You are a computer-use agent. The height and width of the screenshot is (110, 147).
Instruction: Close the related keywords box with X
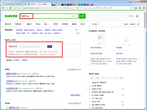tap(80, 30)
